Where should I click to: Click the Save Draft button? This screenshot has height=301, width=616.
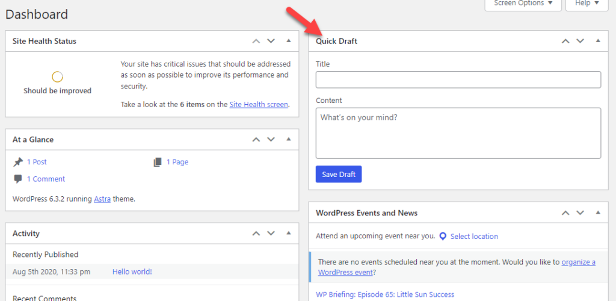click(x=338, y=174)
